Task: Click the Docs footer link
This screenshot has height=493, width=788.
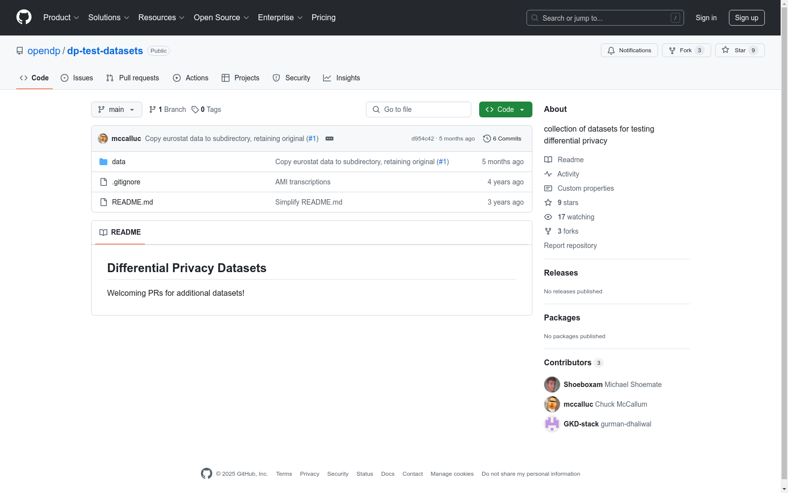Action: (x=388, y=474)
